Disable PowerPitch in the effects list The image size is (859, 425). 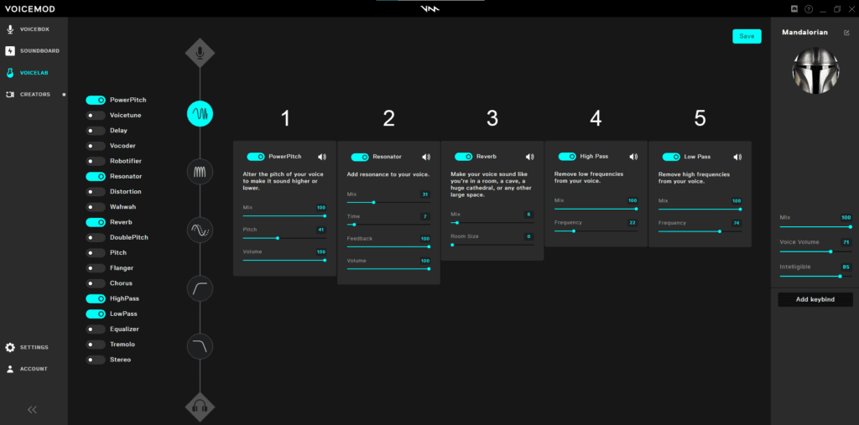(x=96, y=101)
